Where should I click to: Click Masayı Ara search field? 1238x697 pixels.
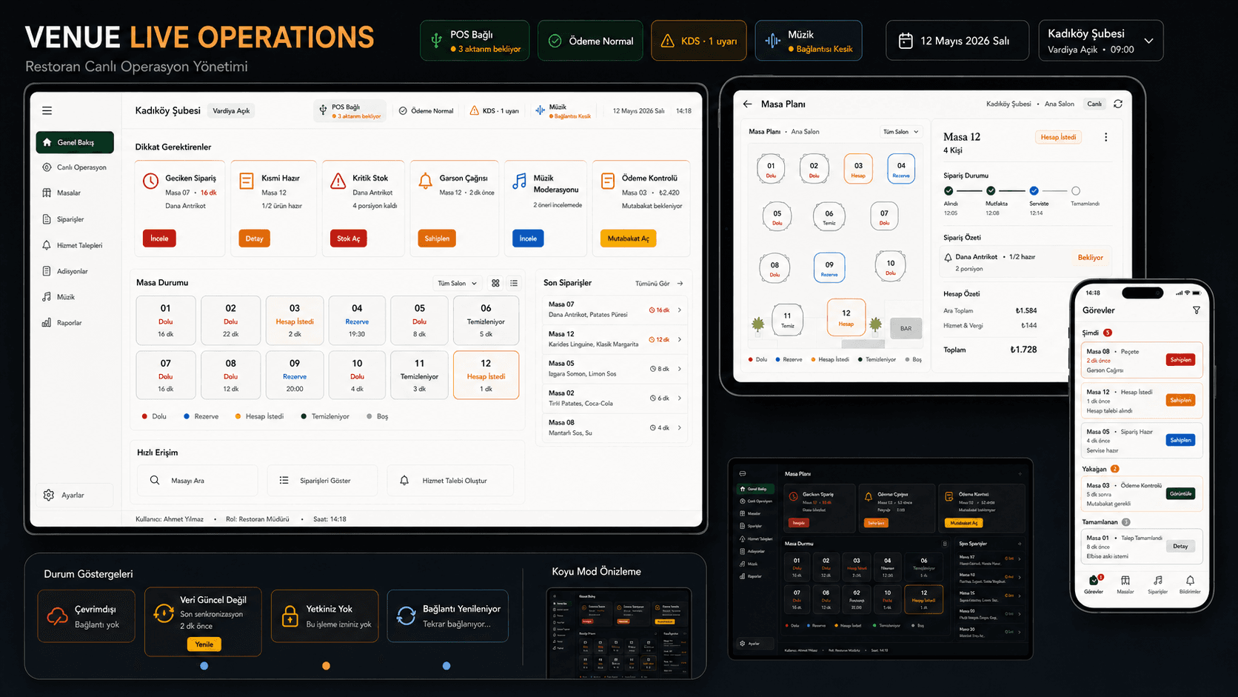tap(198, 481)
